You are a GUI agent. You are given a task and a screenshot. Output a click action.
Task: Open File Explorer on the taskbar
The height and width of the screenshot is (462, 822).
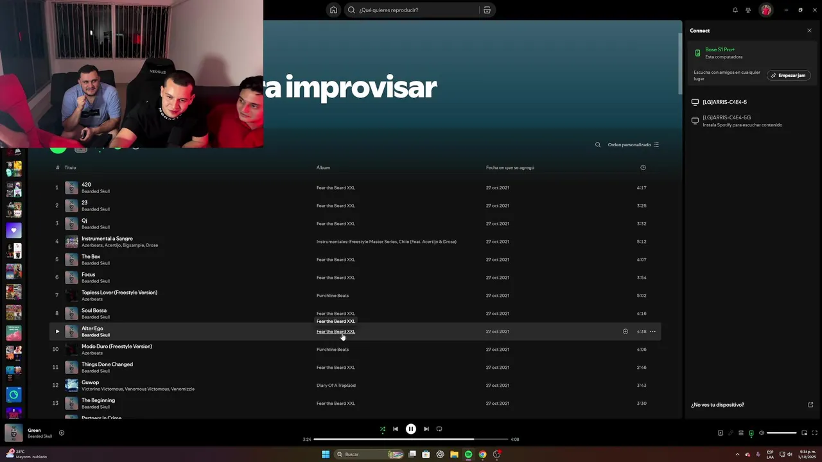[454, 454]
